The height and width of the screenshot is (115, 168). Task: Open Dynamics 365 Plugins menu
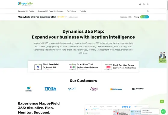coord(26,11)
